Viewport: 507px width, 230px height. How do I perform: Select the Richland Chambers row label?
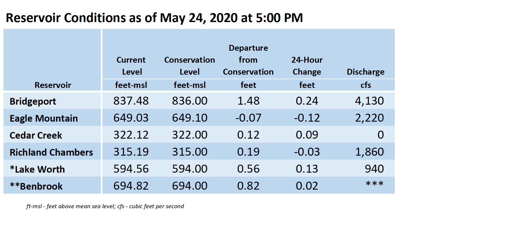[x=51, y=152]
